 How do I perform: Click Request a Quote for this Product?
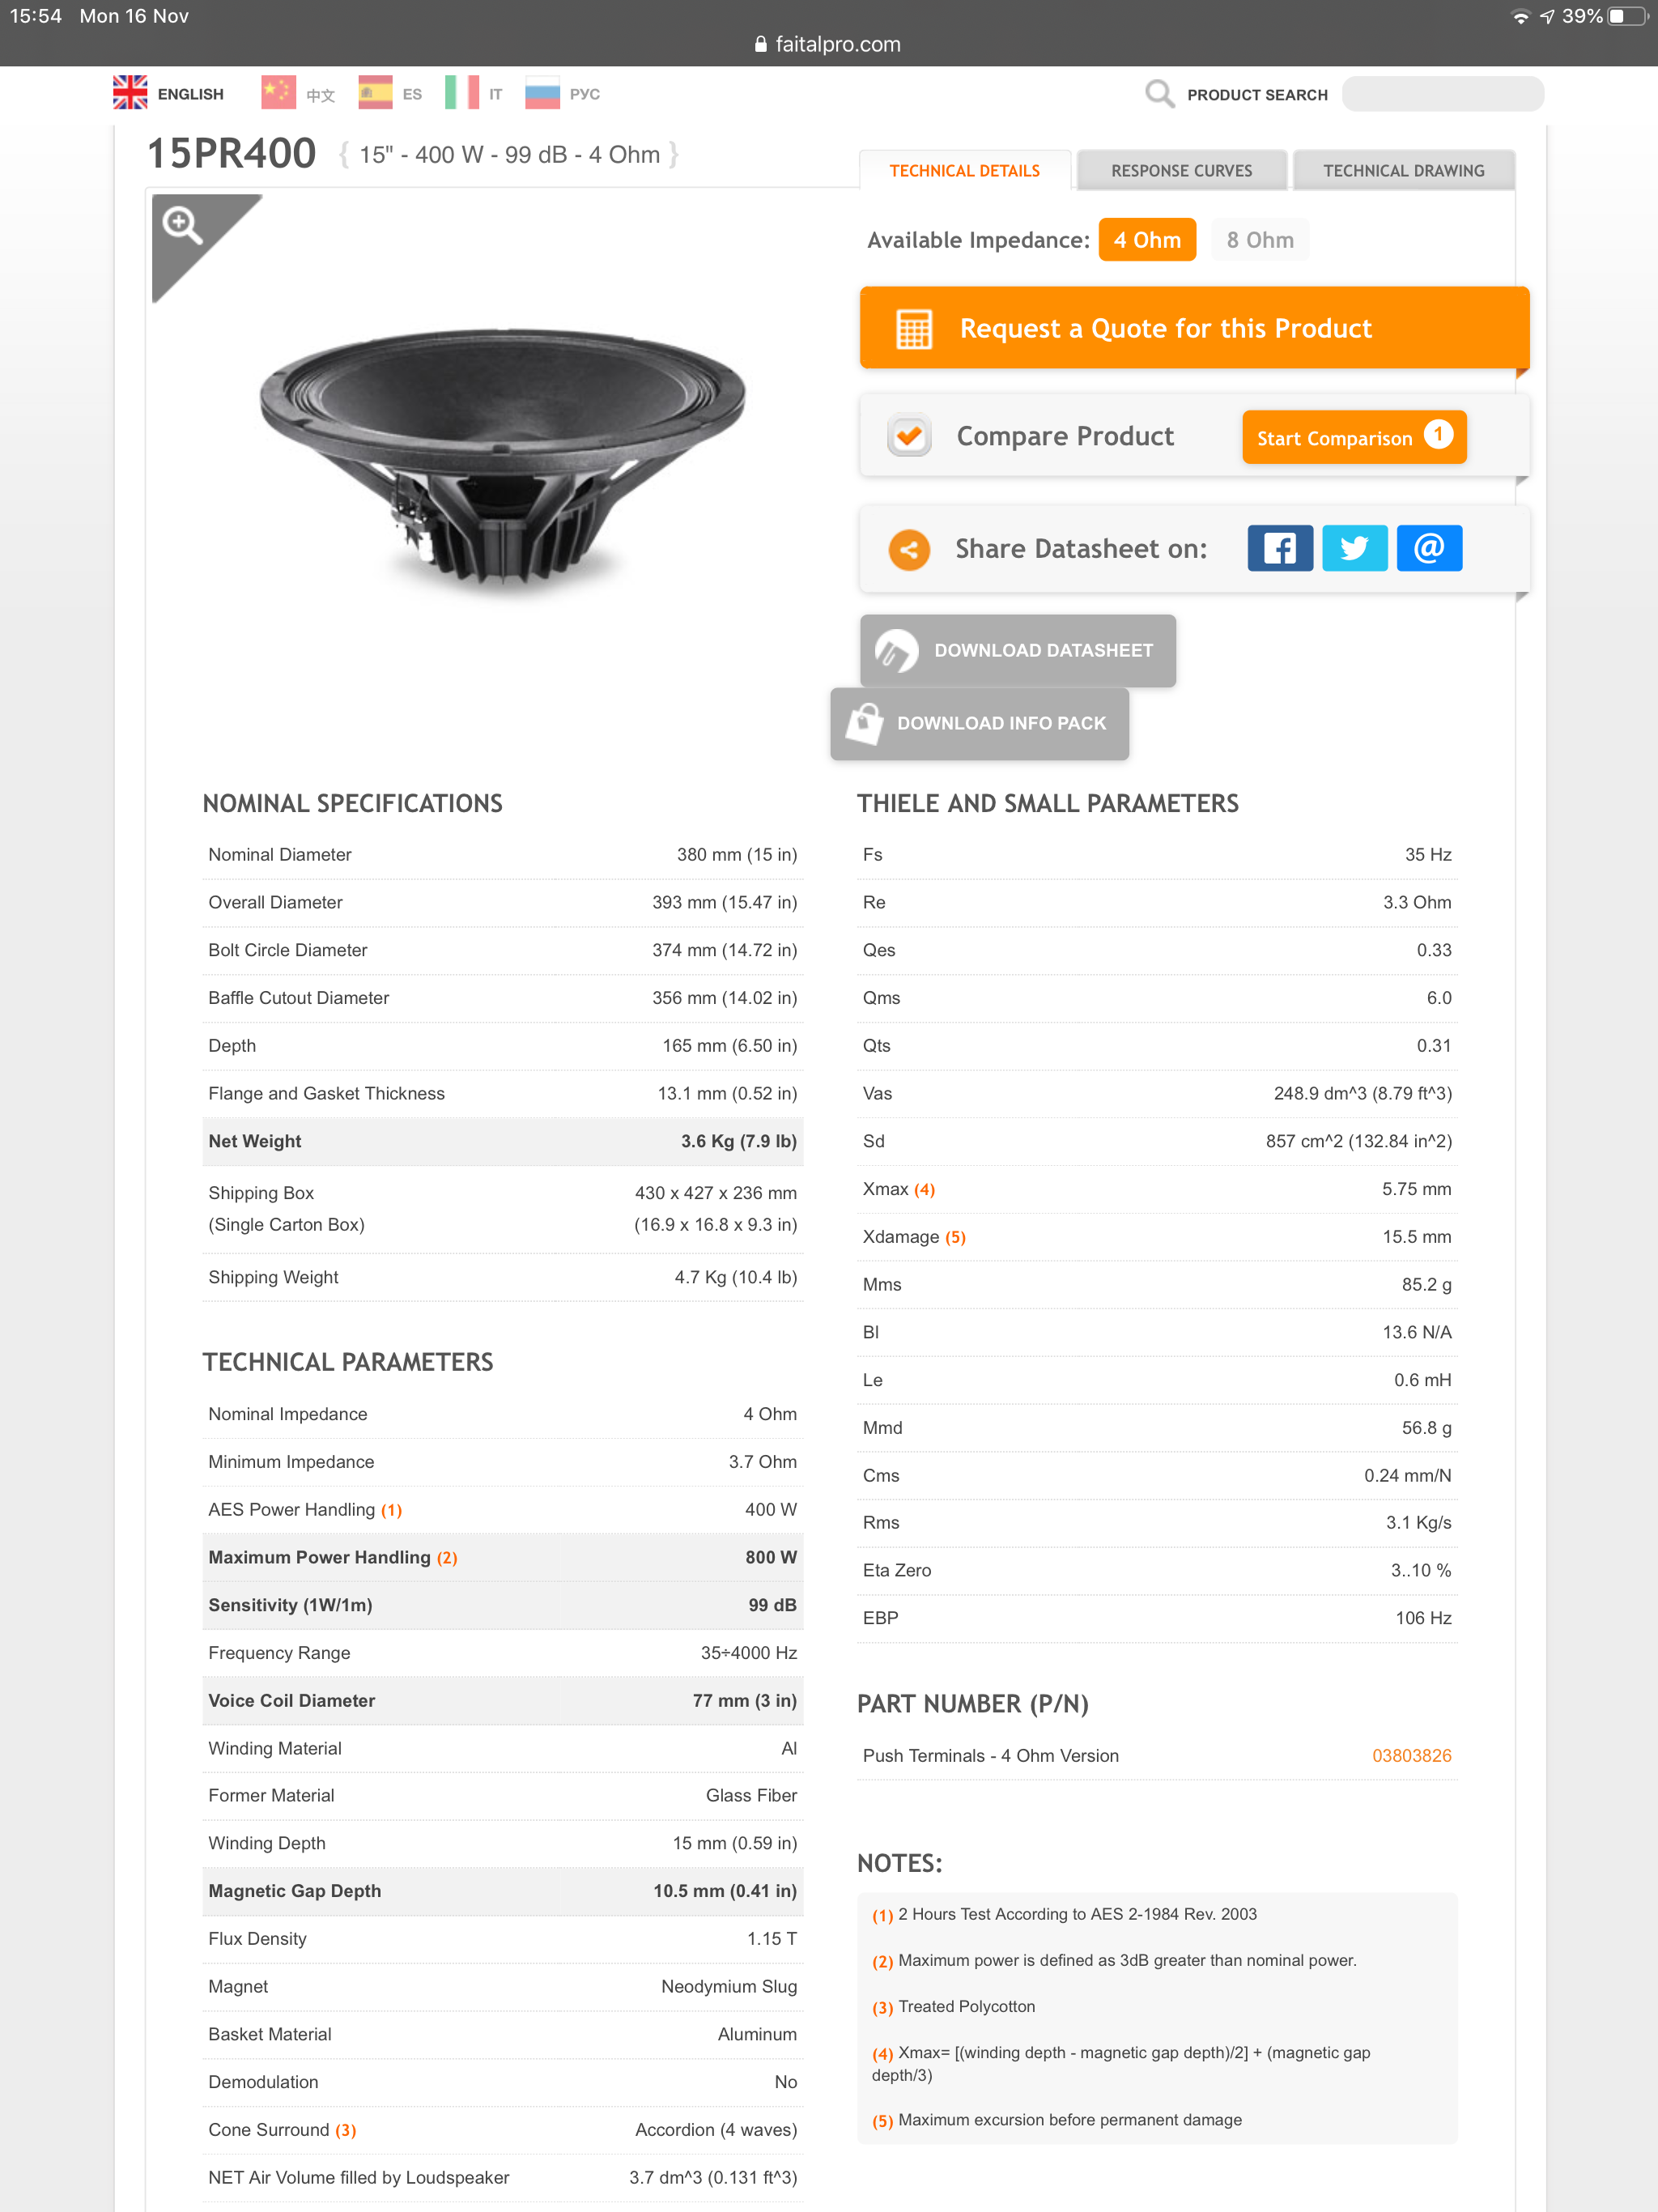[x=1194, y=328]
